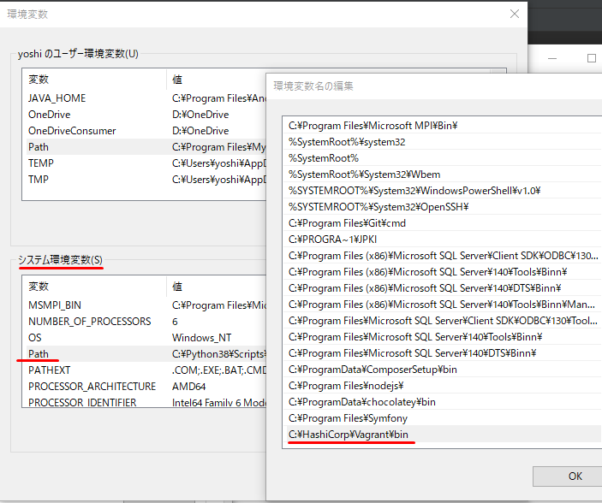Select Program Files SQL Server 140\DTS\Binn entry
This screenshot has height=503, width=602.
[444, 353]
